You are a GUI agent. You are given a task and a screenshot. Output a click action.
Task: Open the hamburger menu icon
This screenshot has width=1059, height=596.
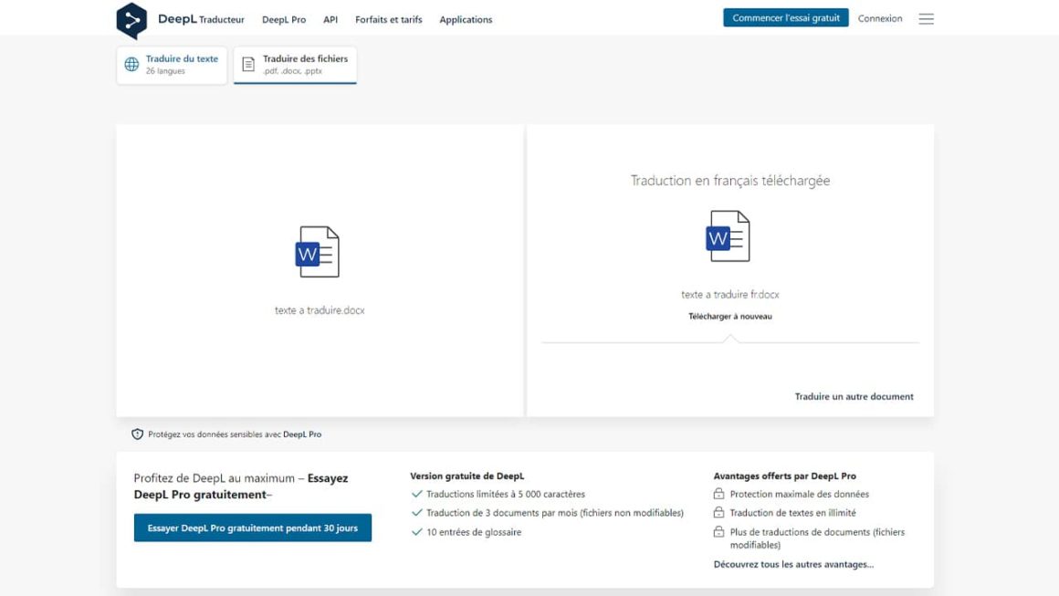[926, 19]
